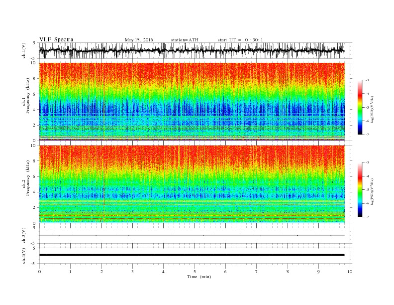This screenshot has height=305, width=394.
Task: Click the "ch.1(V)" axis label
Action: click(24, 50)
